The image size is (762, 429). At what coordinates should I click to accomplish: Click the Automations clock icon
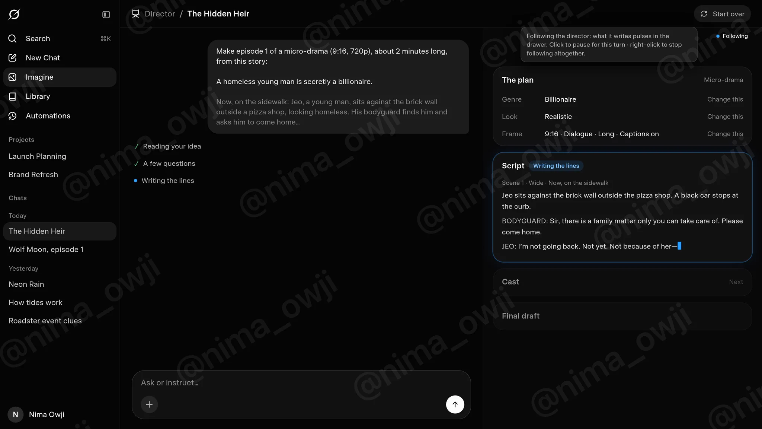click(12, 116)
